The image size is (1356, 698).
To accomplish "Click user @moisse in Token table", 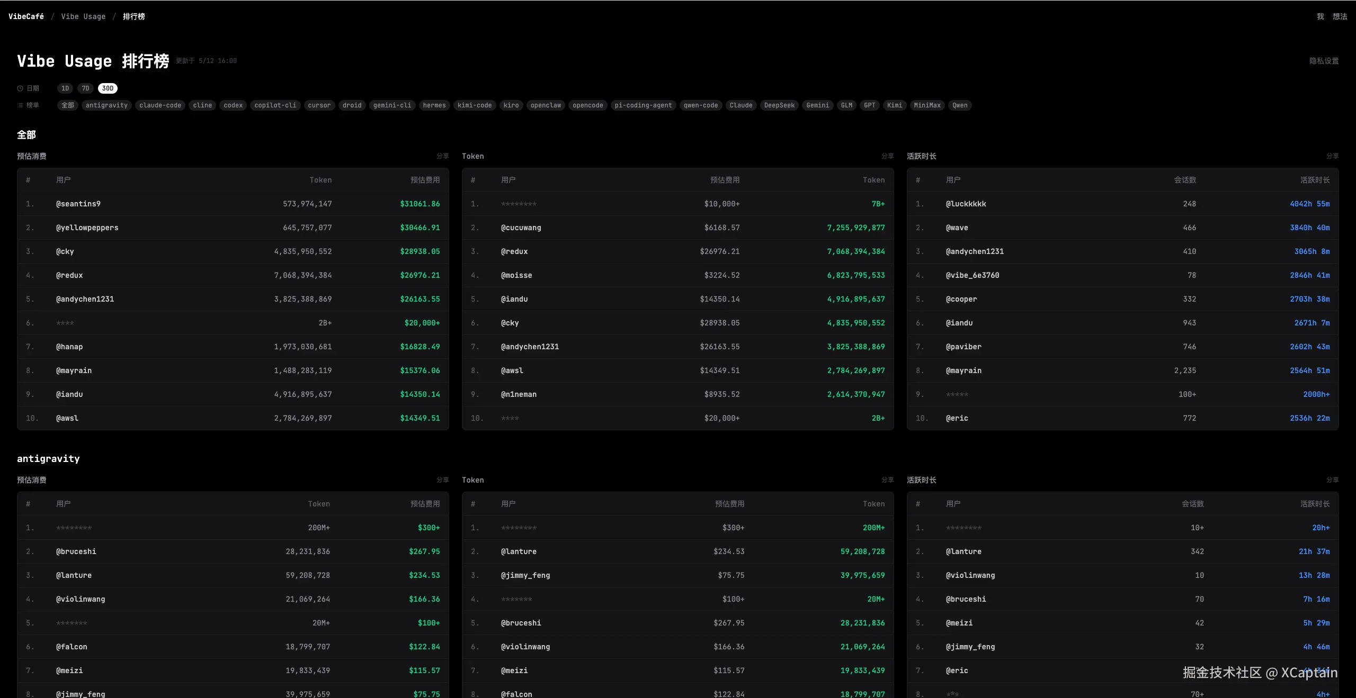I will [516, 275].
